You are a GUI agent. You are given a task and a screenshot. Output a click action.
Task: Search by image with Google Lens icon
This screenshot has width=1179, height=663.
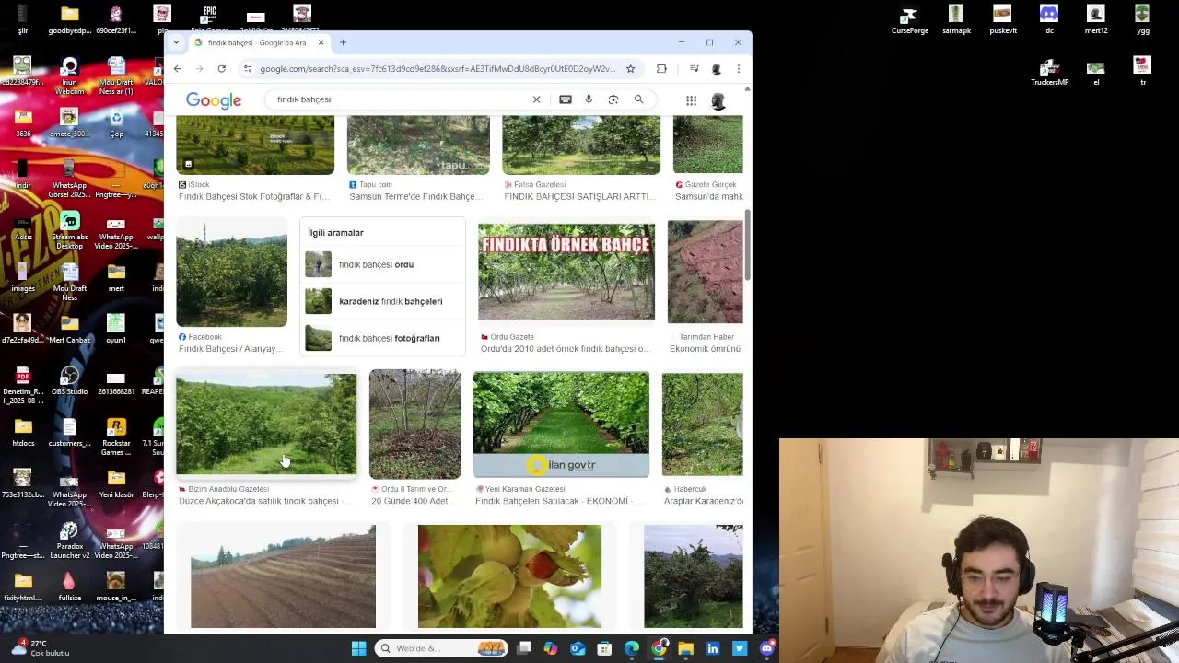pos(613,99)
